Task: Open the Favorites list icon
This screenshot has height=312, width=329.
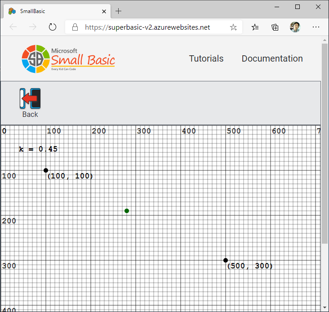Action: coord(255,27)
